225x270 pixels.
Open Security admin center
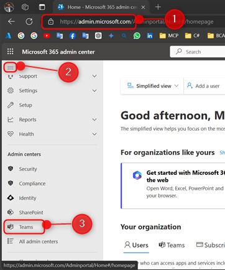point(52,169)
